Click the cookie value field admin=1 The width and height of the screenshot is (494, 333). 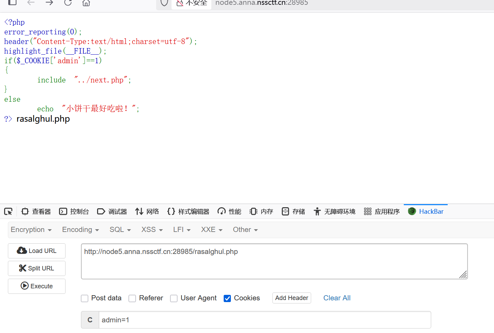click(265, 320)
